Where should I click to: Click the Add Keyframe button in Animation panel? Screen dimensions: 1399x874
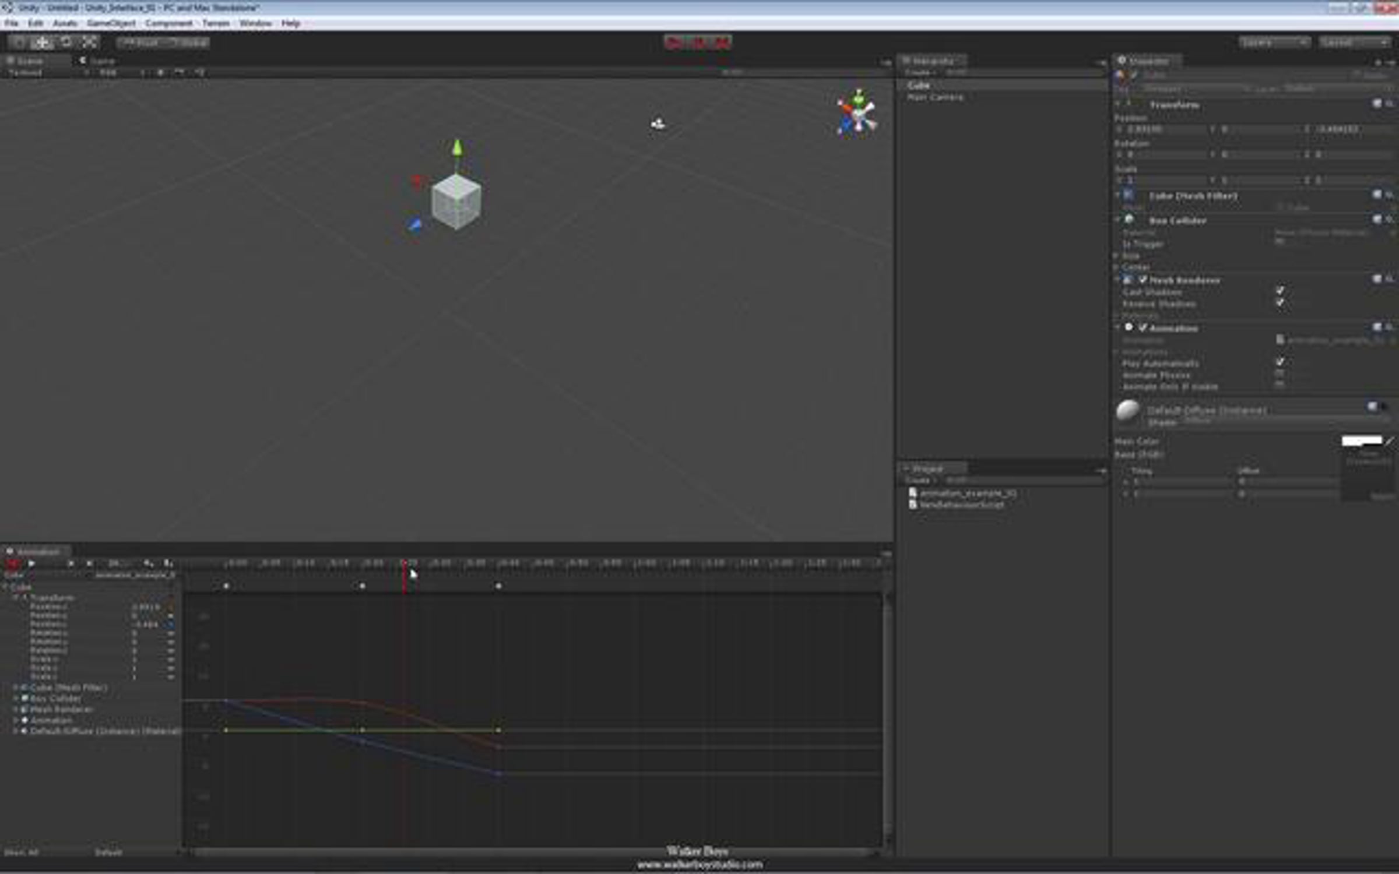click(149, 563)
